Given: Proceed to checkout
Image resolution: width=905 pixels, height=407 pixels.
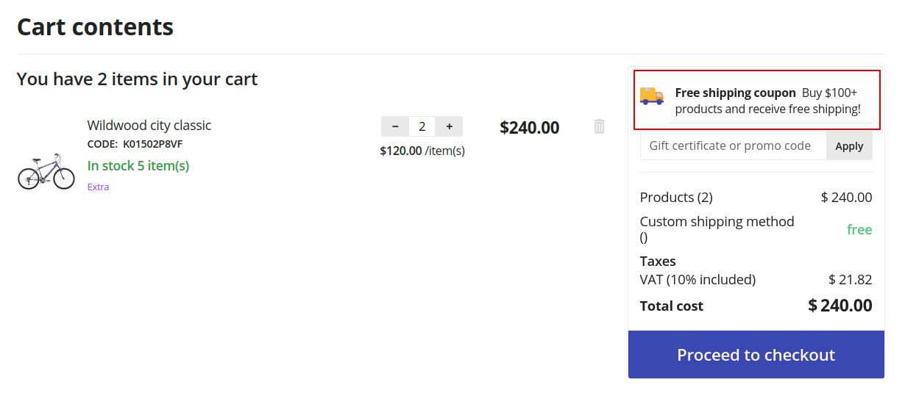Looking at the screenshot, I should click(756, 355).
